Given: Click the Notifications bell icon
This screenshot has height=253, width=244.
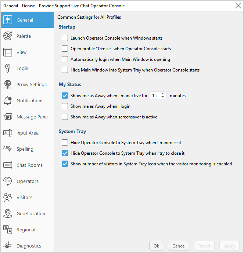Looking at the screenshot, I should 8,100.
